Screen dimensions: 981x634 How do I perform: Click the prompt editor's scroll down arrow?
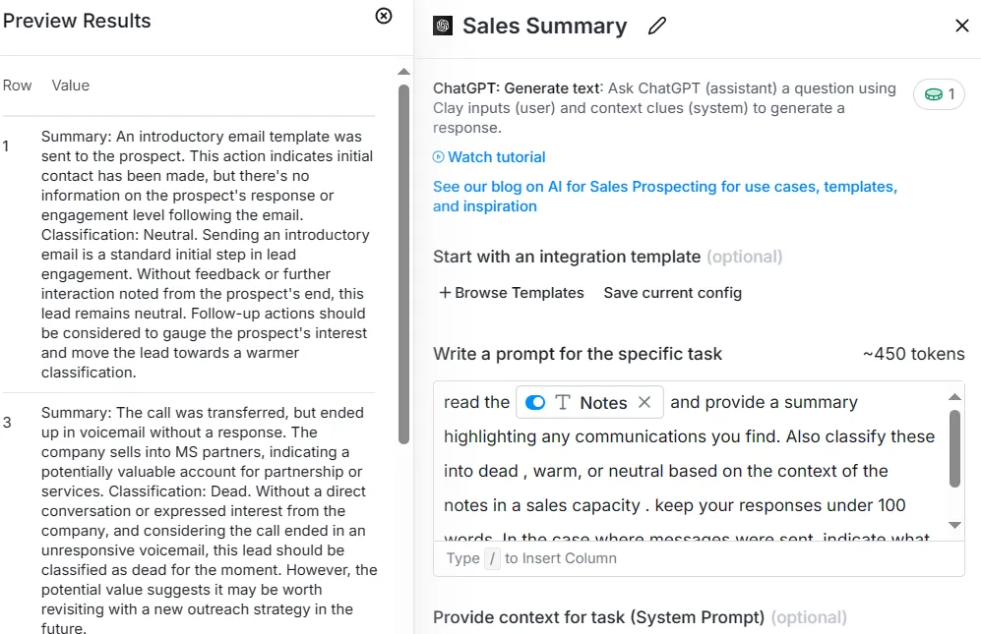[954, 525]
